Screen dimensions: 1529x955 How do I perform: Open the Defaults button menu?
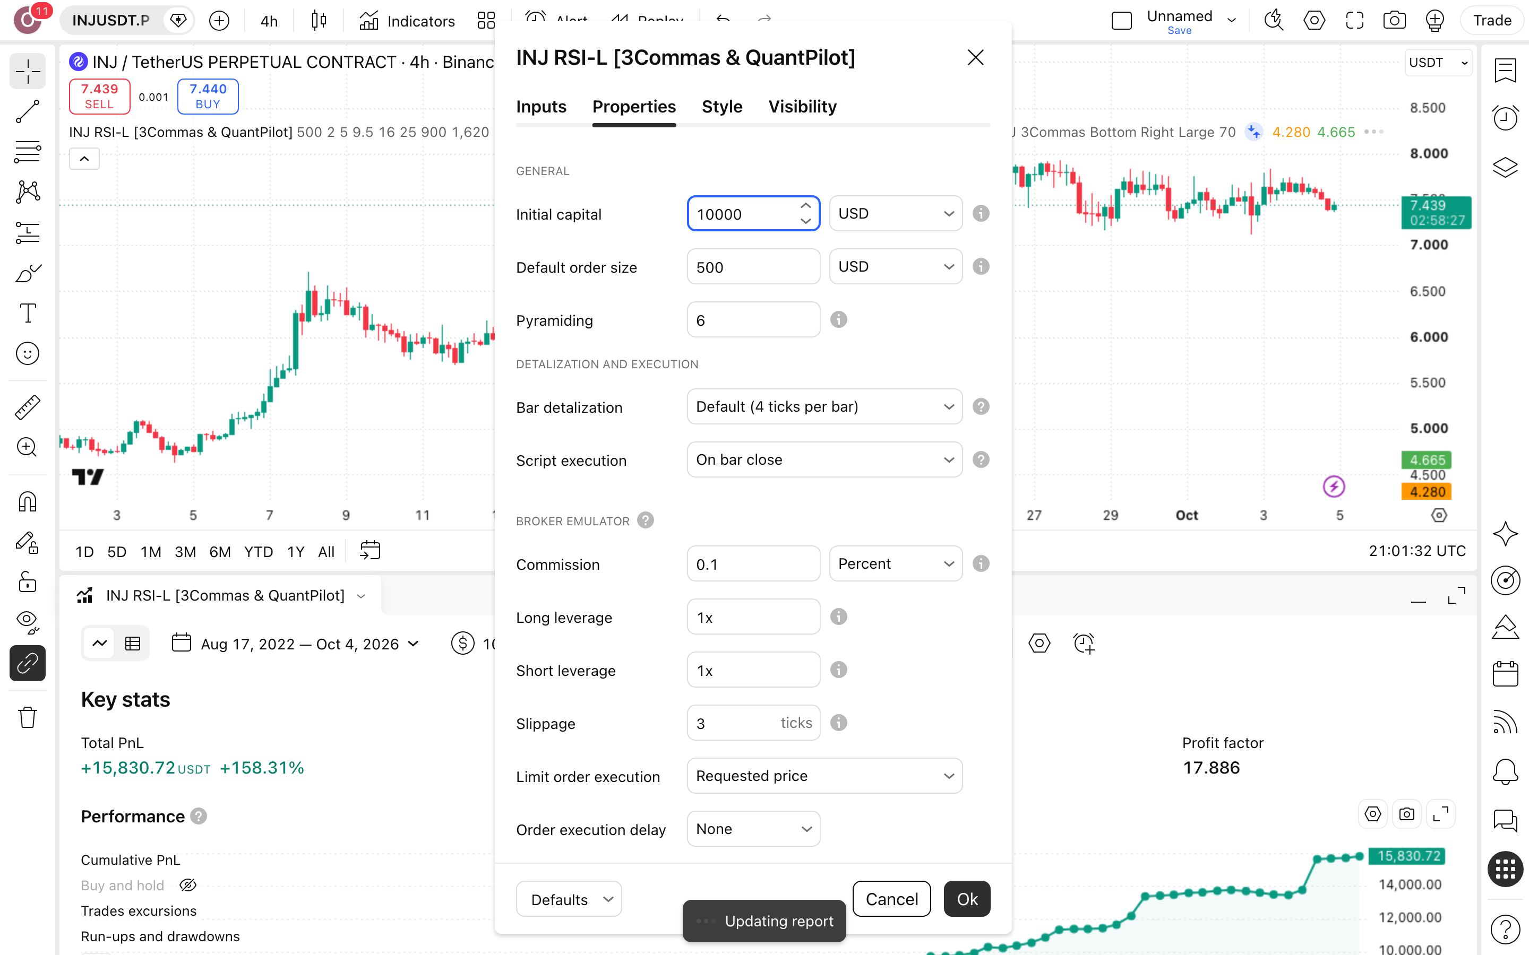click(569, 899)
